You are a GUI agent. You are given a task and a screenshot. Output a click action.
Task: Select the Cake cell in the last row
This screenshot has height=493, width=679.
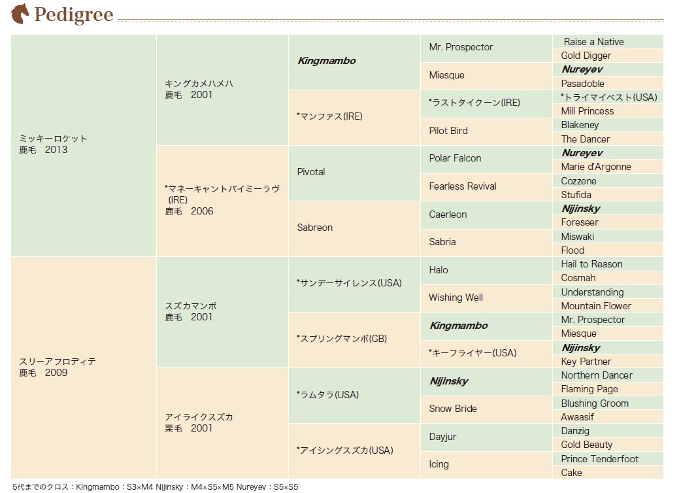click(608, 473)
